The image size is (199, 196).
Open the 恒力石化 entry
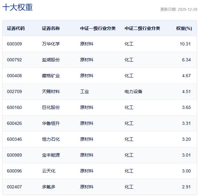click(50, 139)
